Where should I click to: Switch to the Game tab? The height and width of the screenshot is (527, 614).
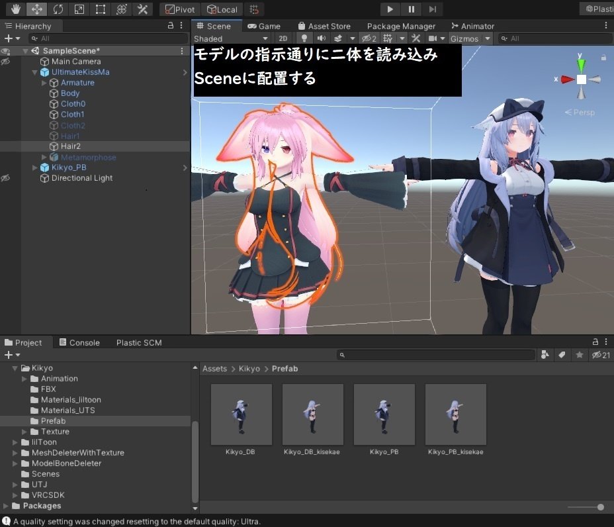tap(264, 26)
